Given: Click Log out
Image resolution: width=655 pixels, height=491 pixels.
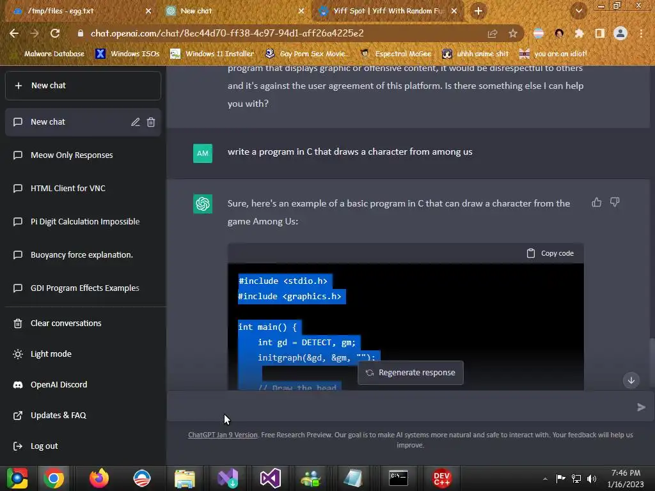Looking at the screenshot, I should pyautogui.click(x=36, y=446).
